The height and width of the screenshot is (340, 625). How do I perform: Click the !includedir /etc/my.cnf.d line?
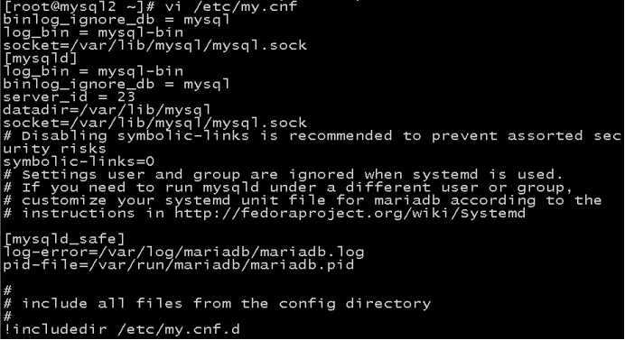[122, 330]
